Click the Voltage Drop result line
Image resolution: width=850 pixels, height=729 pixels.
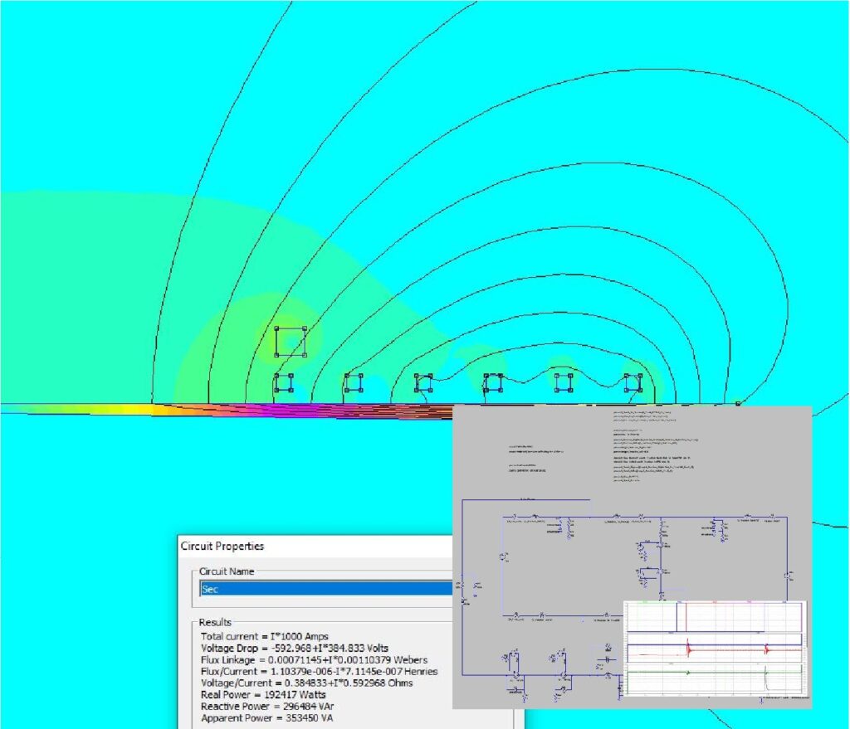coord(294,648)
